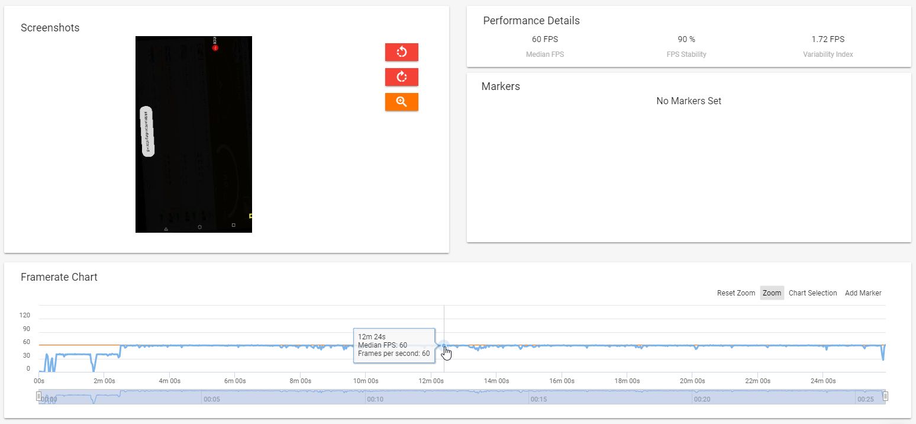Screen dimensions: 916x424
Task: Grab the right range slider handle
Action: tap(885, 396)
